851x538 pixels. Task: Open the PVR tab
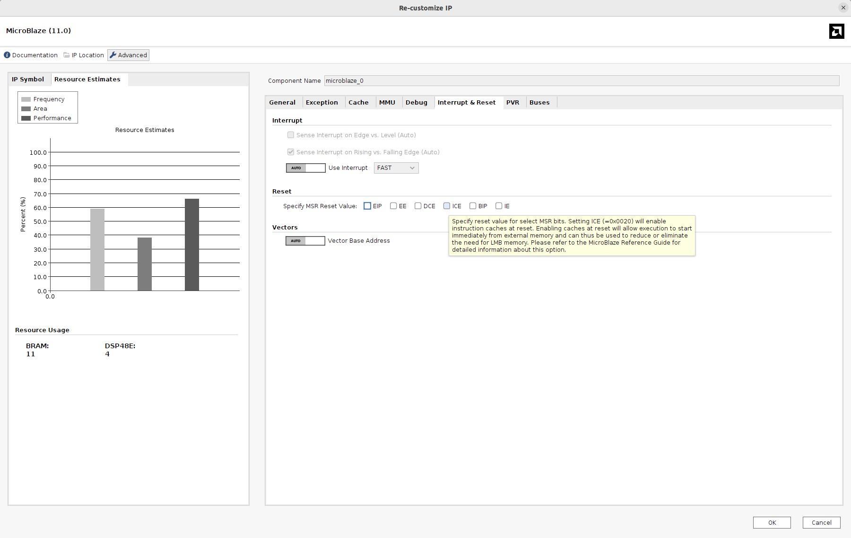(512, 103)
